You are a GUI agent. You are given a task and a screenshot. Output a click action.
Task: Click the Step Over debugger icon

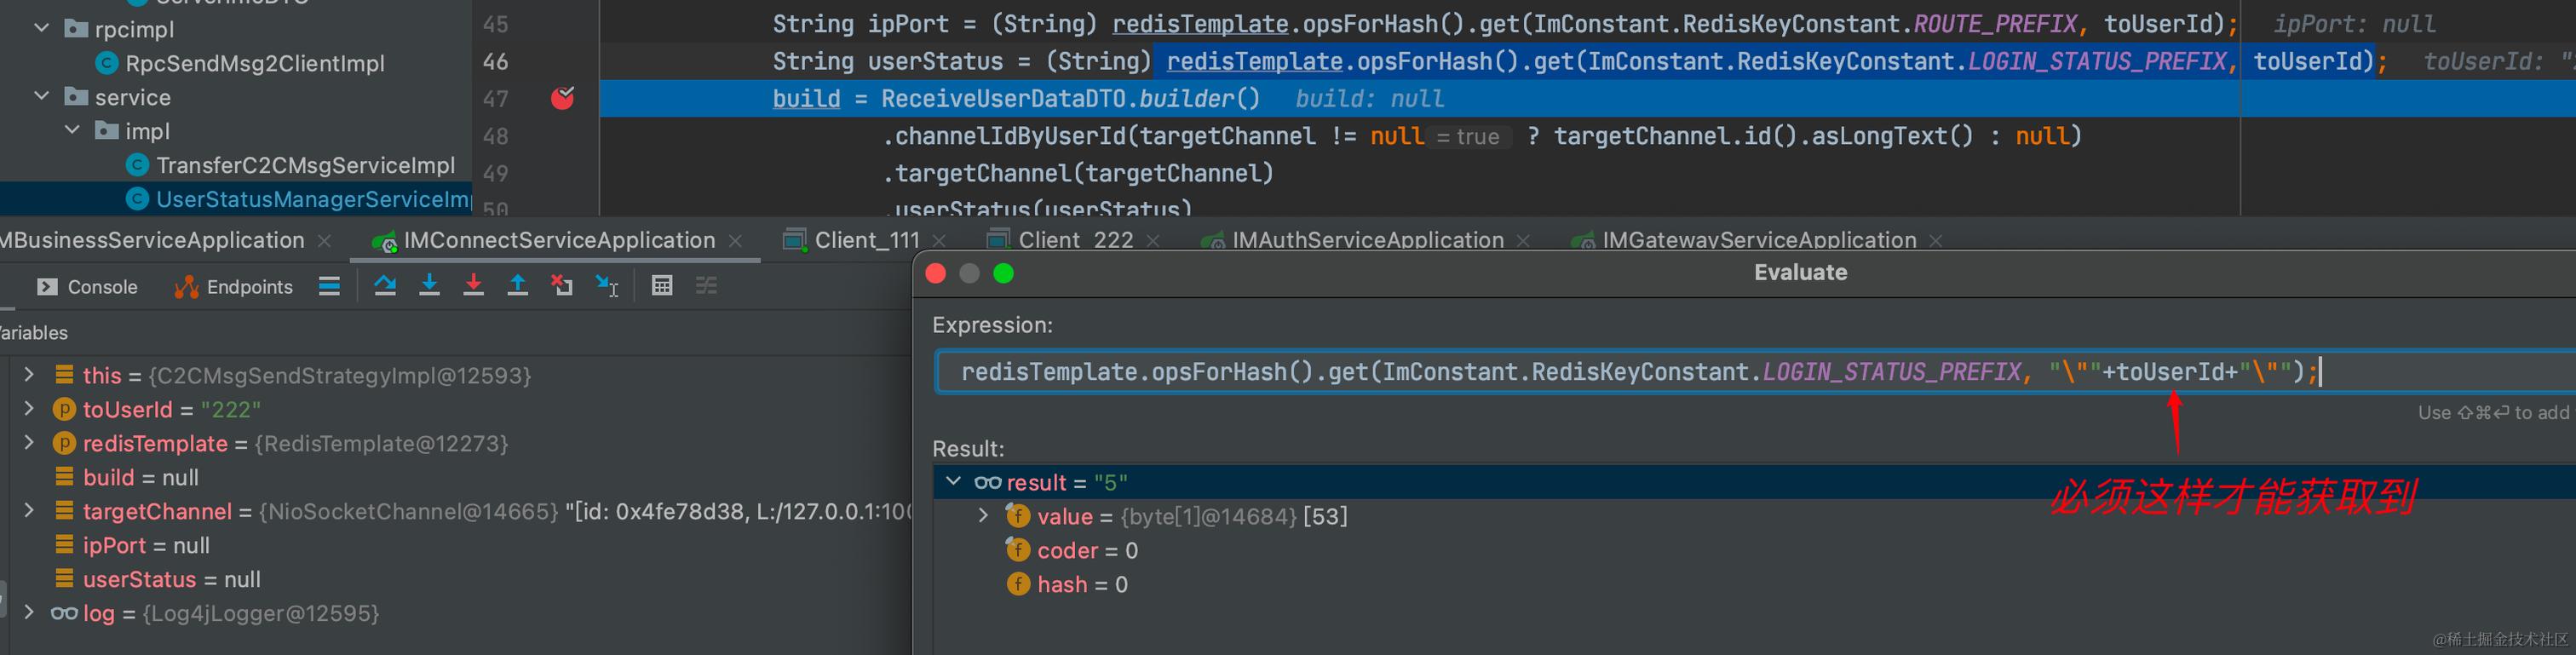(x=385, y=286)
